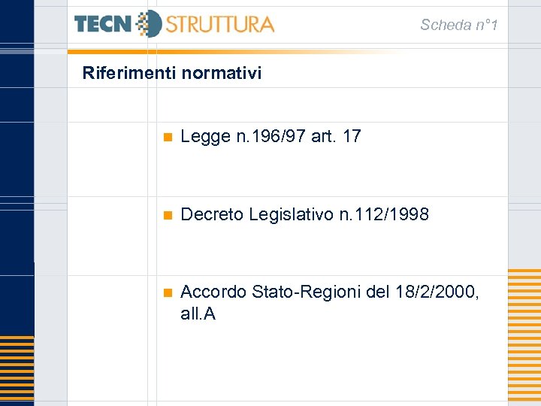Click the words Decreto Legislativo
Screen dimensions: 541x406
(257, 215)
